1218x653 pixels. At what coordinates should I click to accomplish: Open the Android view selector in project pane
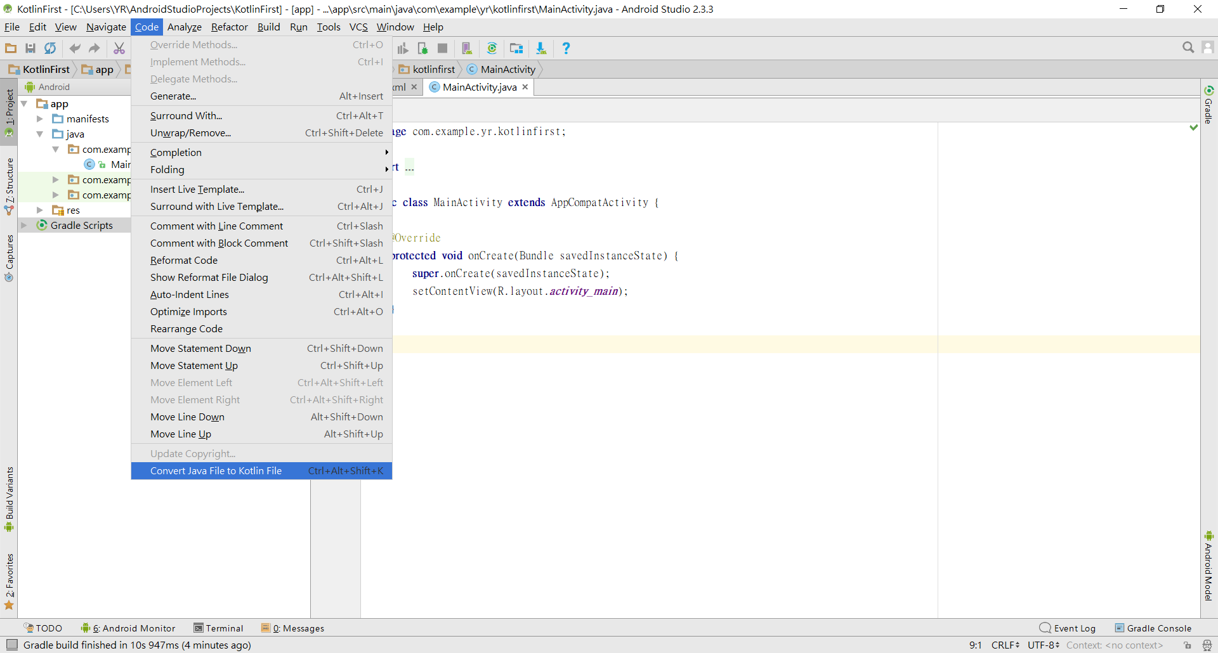[48, 87]
